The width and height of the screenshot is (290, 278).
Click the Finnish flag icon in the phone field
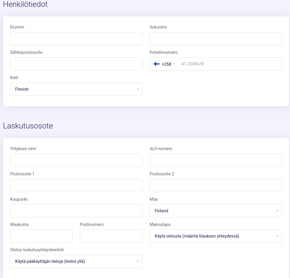(x=156, y=64)
